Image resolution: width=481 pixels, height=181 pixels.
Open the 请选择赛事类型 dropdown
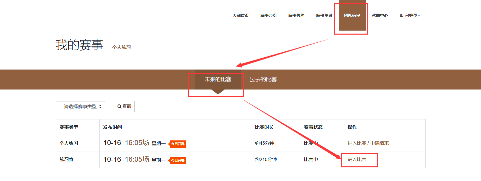[x=80, y=107]
